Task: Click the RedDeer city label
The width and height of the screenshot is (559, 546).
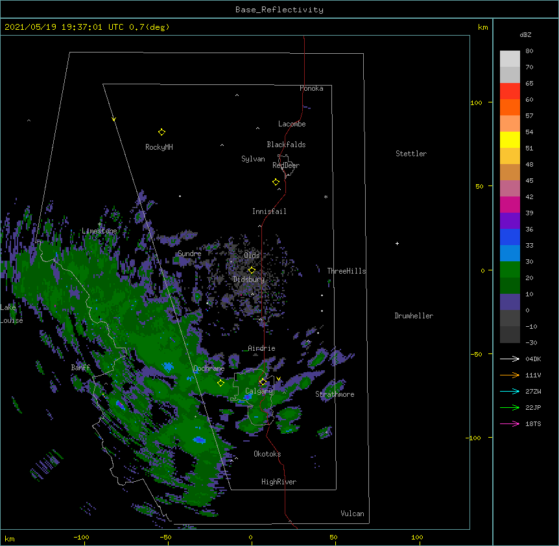Action: tap(286, 165)
